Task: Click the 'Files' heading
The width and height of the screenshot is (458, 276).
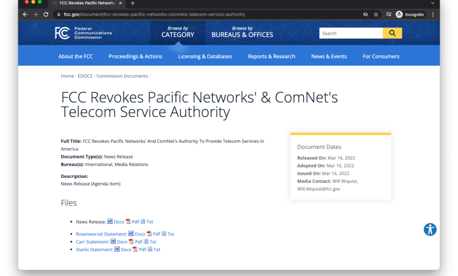Action: point(68,203)
